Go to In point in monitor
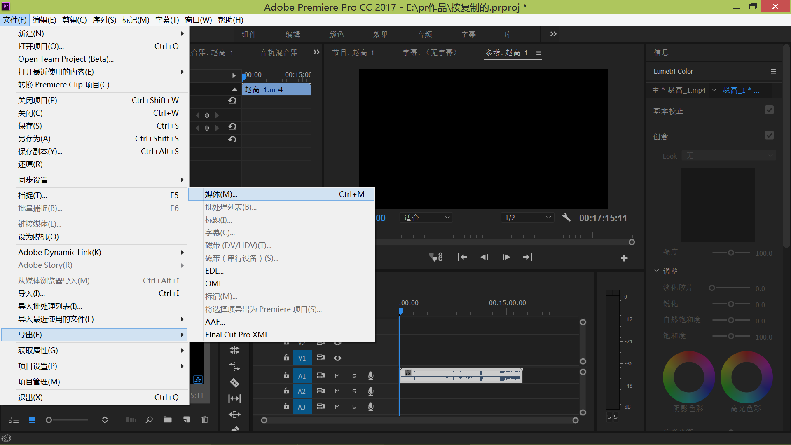Image resolution: width=791 pixels, height=445 pixels. click(x=462, y=257)
